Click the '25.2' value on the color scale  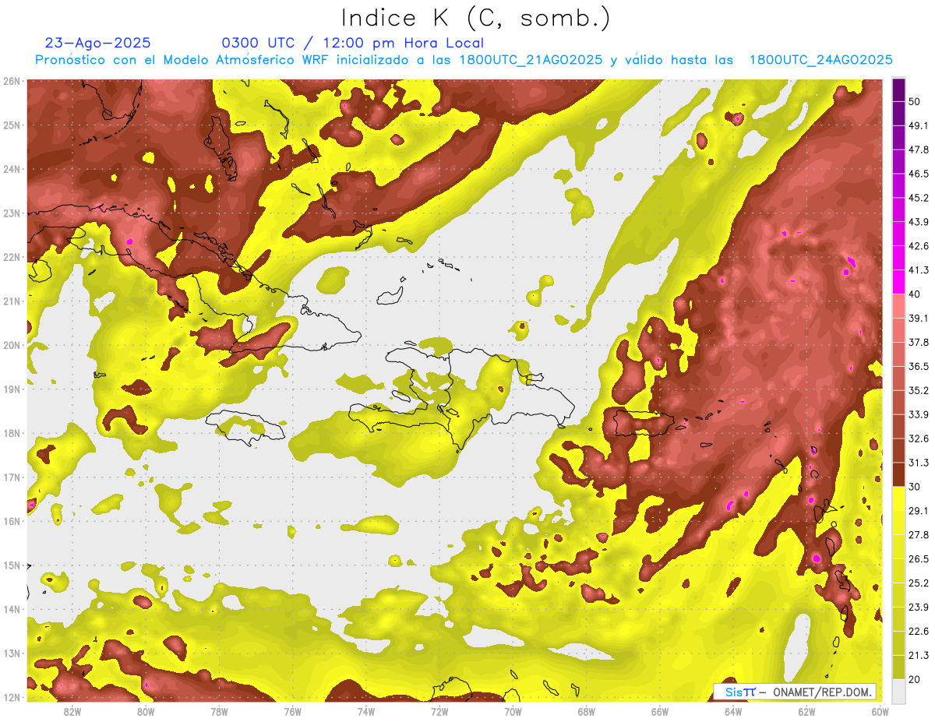point(918,583)
